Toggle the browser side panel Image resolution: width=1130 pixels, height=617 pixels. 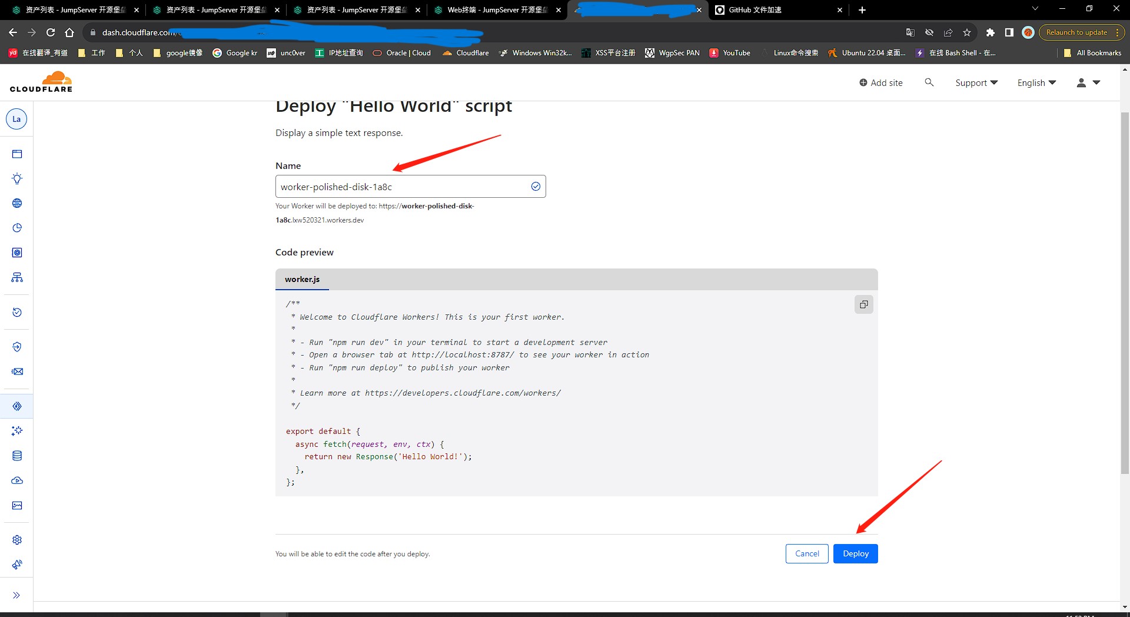click(x=1009, y=32)
